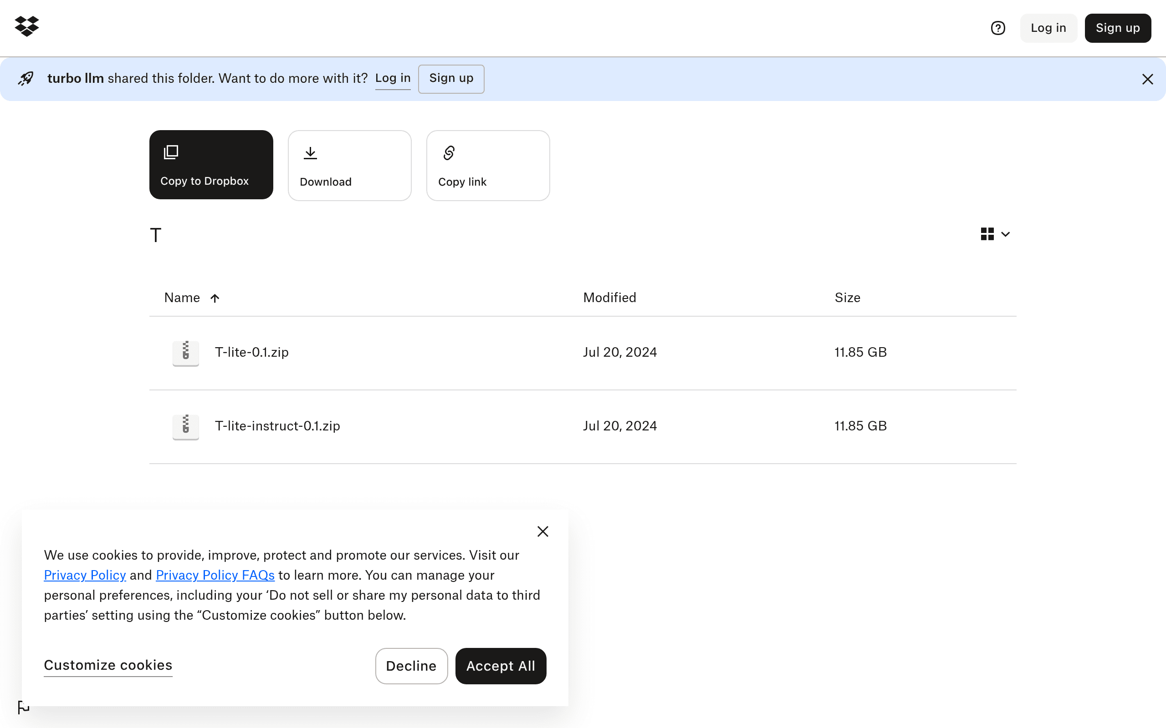Open the Privacy Policy FAQs link
1166x728 pixels.
coord(215,575)
